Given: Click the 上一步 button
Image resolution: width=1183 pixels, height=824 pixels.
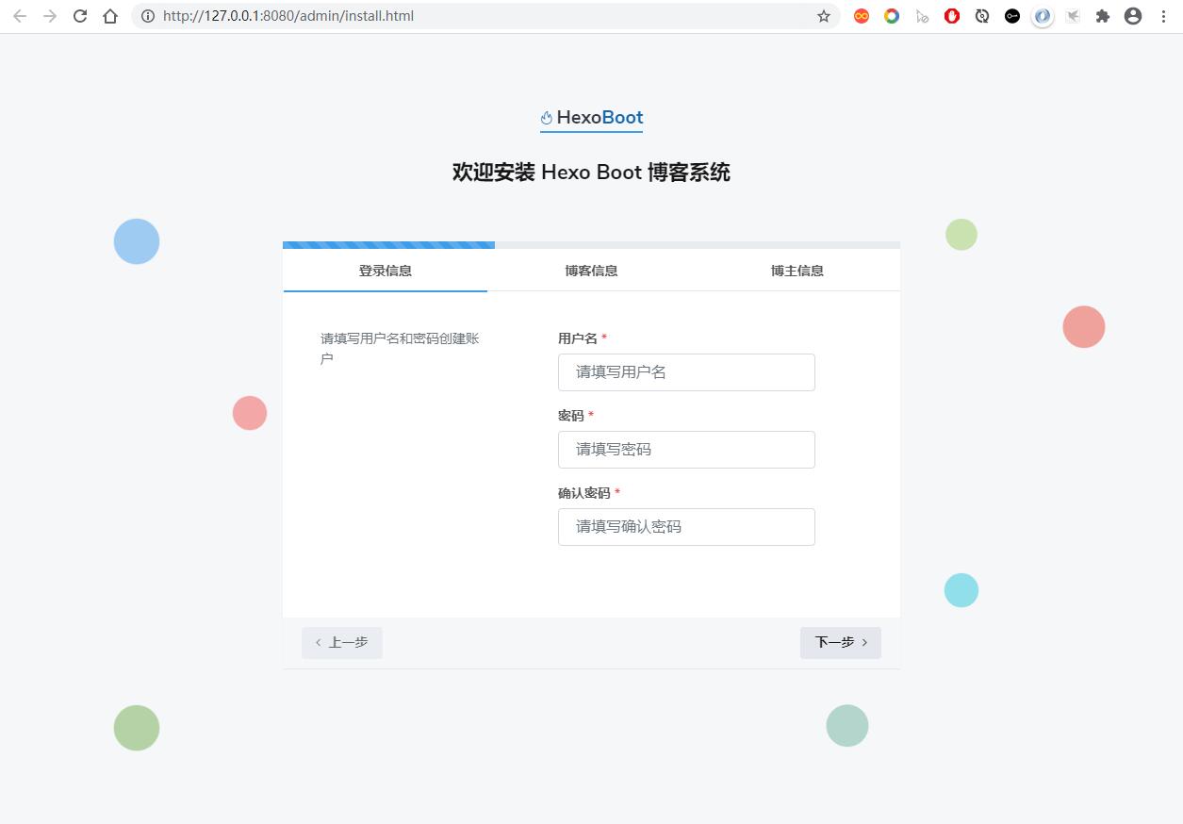Looking at the screenshot, I should (342, 643).
